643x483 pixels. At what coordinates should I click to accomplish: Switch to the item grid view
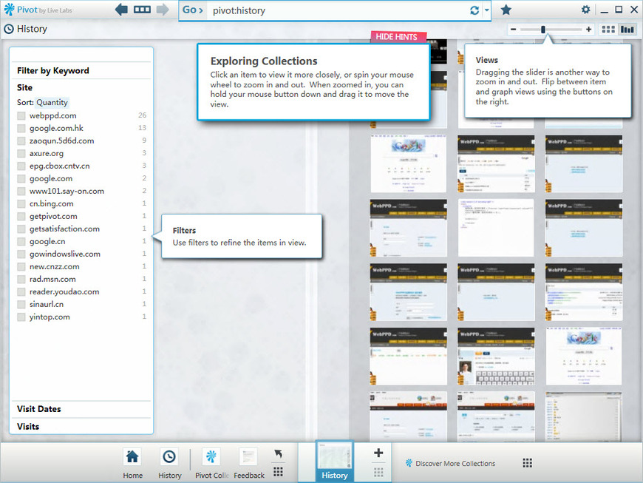point(608,29)
